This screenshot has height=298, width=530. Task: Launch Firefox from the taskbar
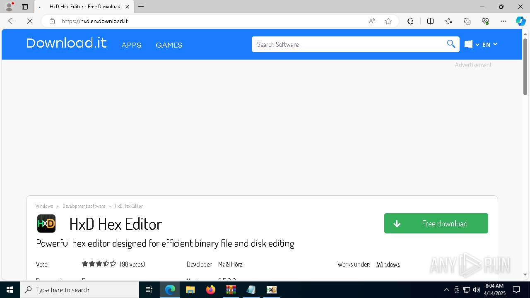click(210, 290)
